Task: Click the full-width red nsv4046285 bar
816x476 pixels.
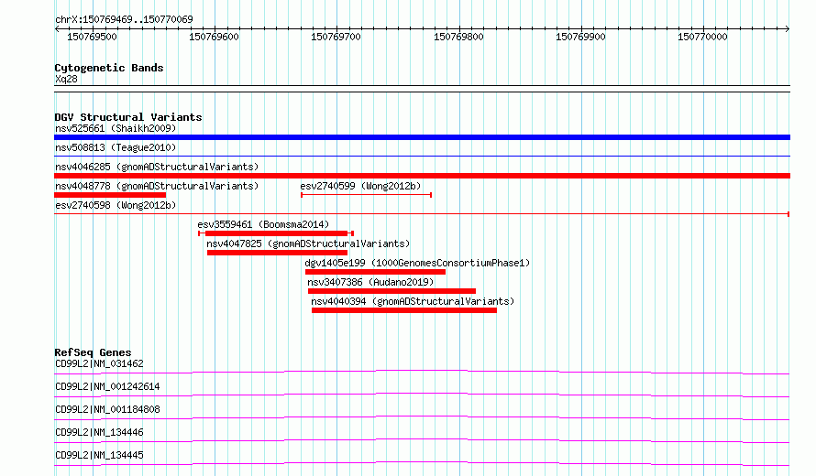Action: pos(422,176)
